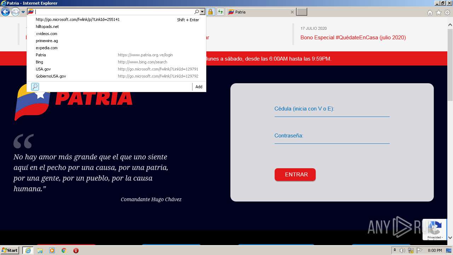Click the volume speaker tray icon

point(402,250)
